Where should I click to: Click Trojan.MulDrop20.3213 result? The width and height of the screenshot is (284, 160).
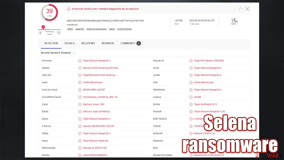click(206, 104)
